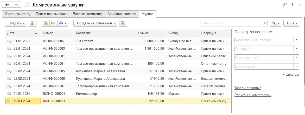The image size is (305, 115).
Task: Click into the Поиск search field
Action: (x=231, y=23)
